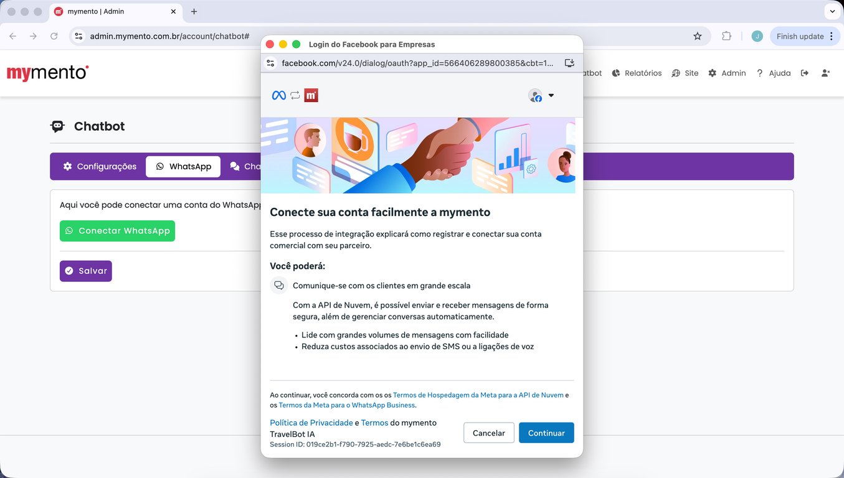
Task: Click the install app icon in popup address bar
Action: [x=569, y=63]
